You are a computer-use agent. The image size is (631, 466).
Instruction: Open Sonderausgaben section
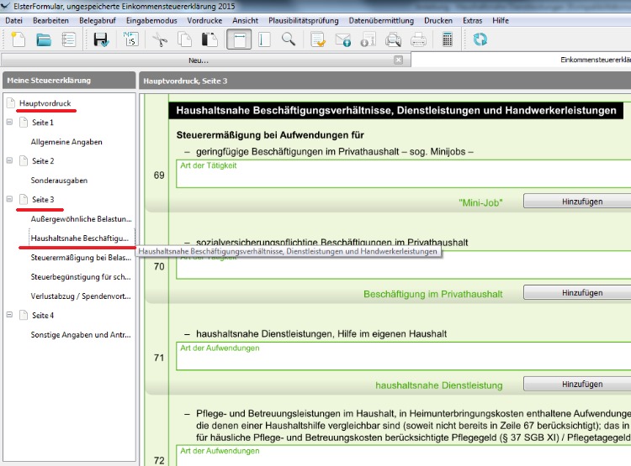pyautogui.click(x=59, y=181)
